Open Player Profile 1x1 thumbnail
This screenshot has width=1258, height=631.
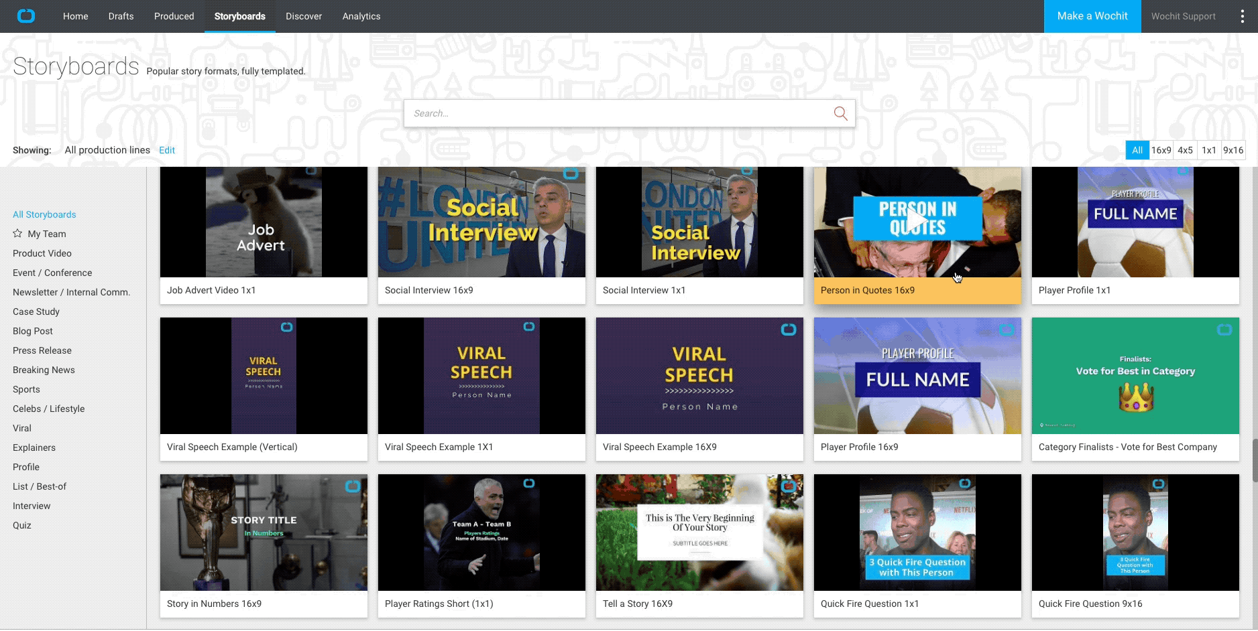pyautogui.click(x=1135, y=222)
